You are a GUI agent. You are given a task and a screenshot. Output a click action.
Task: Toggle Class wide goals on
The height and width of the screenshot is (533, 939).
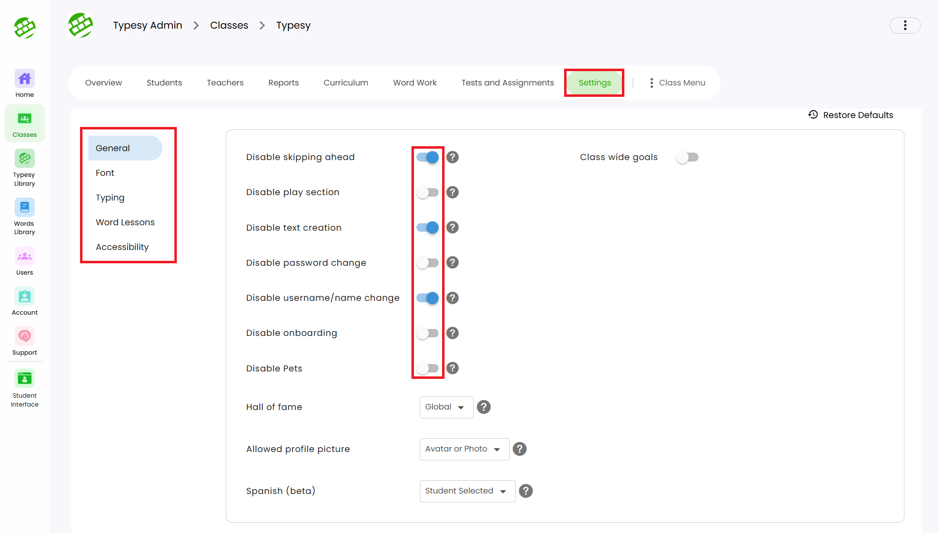(687, 157)
